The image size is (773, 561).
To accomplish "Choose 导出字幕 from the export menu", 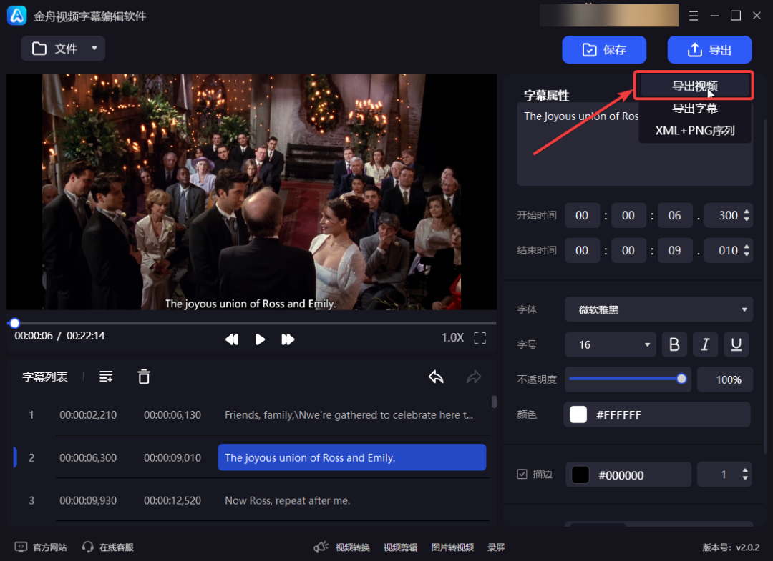I will [x=694, y=108].
